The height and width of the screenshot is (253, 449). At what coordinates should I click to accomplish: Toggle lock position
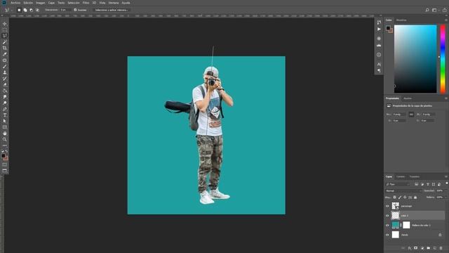tap(405, 197)
